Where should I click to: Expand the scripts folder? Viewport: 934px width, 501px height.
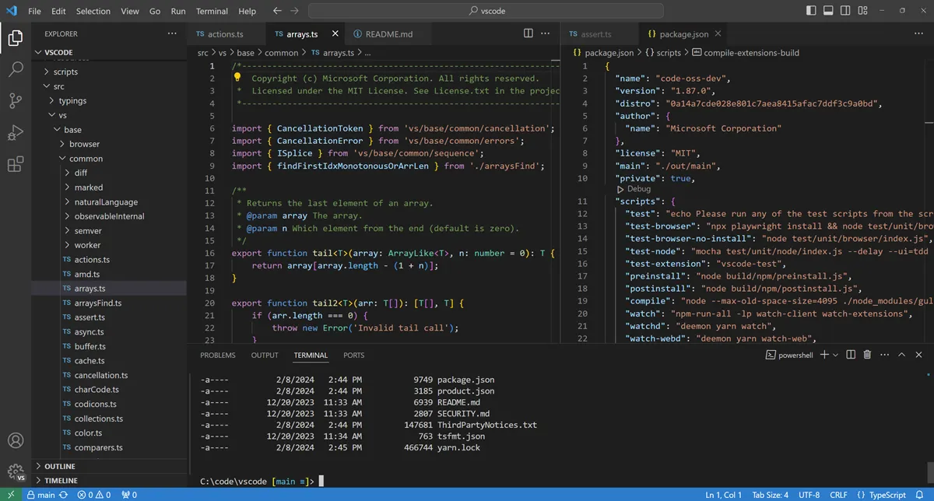click(x=109, y=72)
